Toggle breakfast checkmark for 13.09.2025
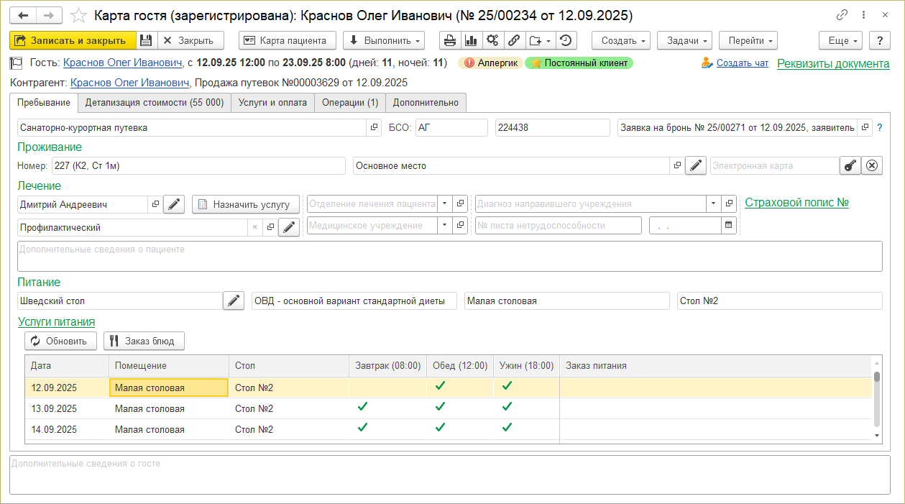This screenshot has height=504, width=905. pyautogui.click(x=363, y=407)
